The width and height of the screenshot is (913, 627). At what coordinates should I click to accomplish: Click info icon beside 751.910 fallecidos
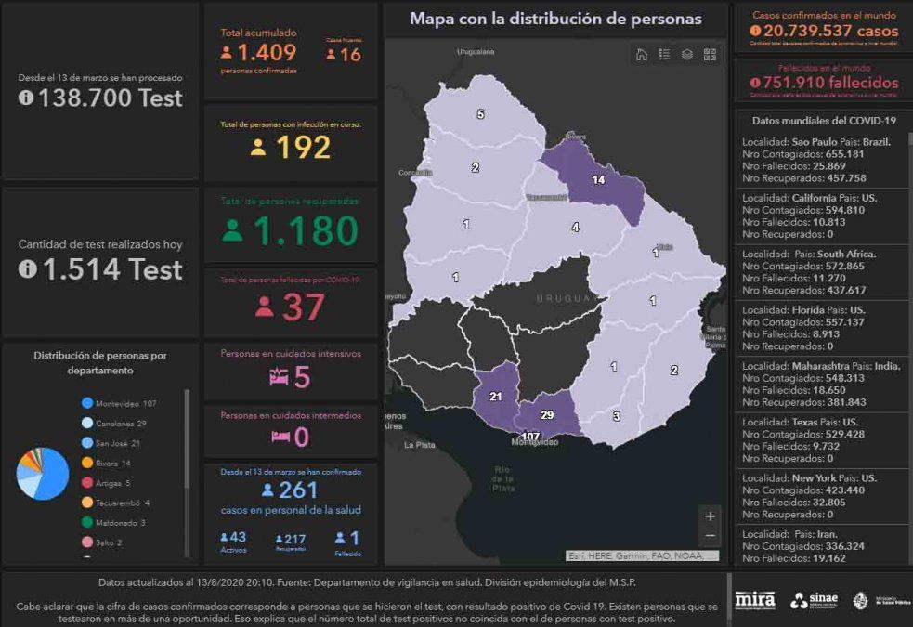756,84
